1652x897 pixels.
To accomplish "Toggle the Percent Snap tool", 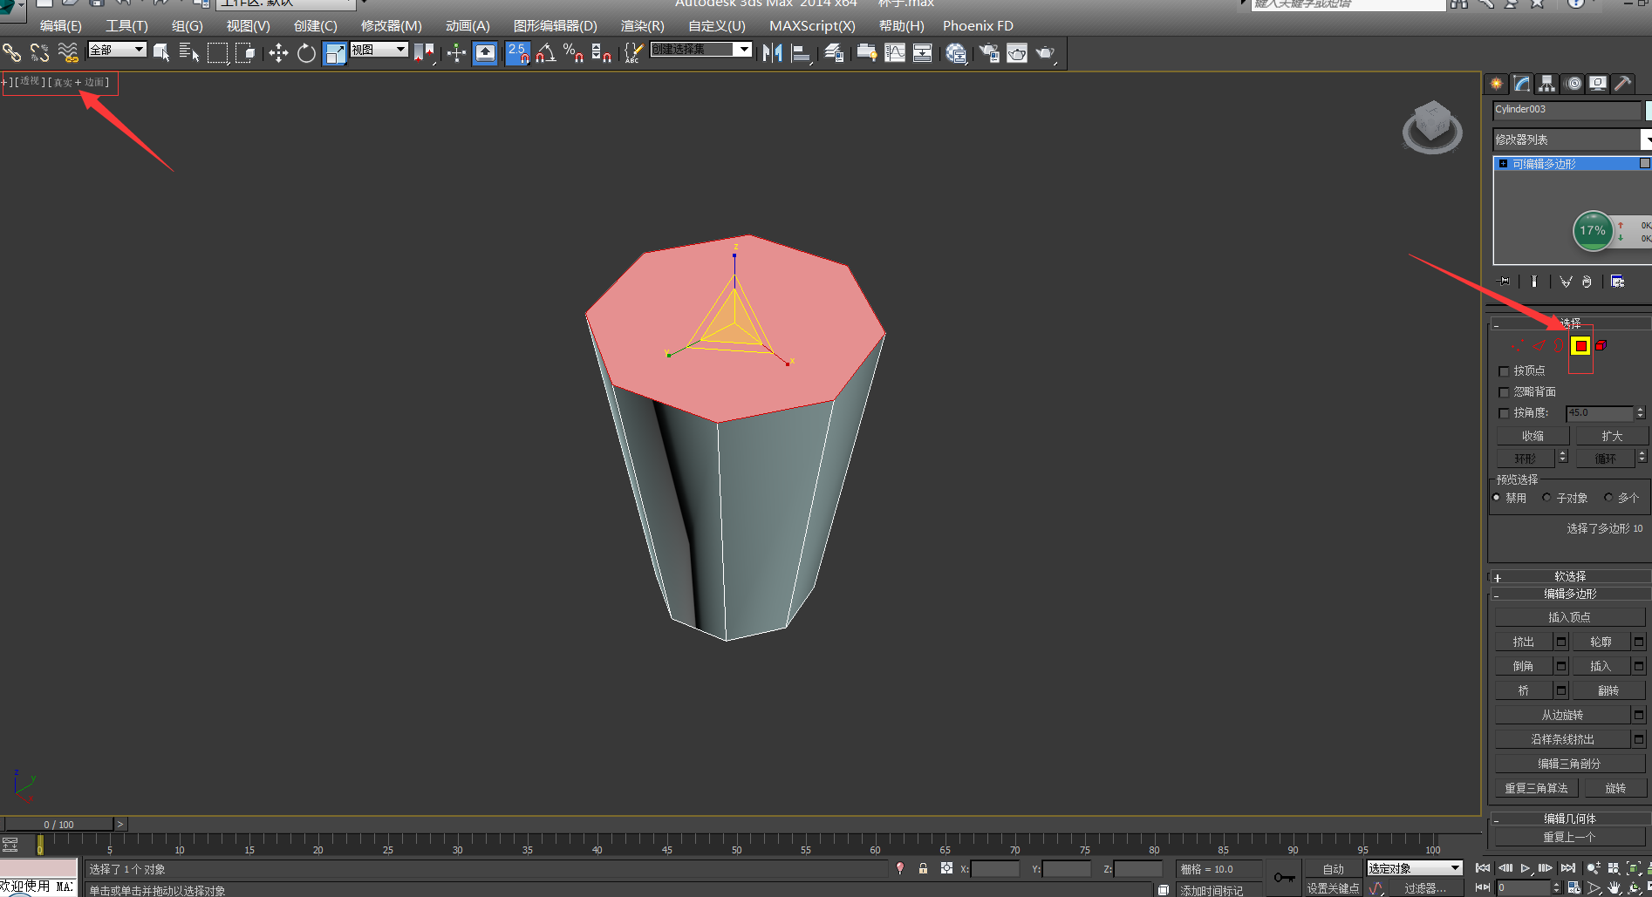I will [573, 53].
